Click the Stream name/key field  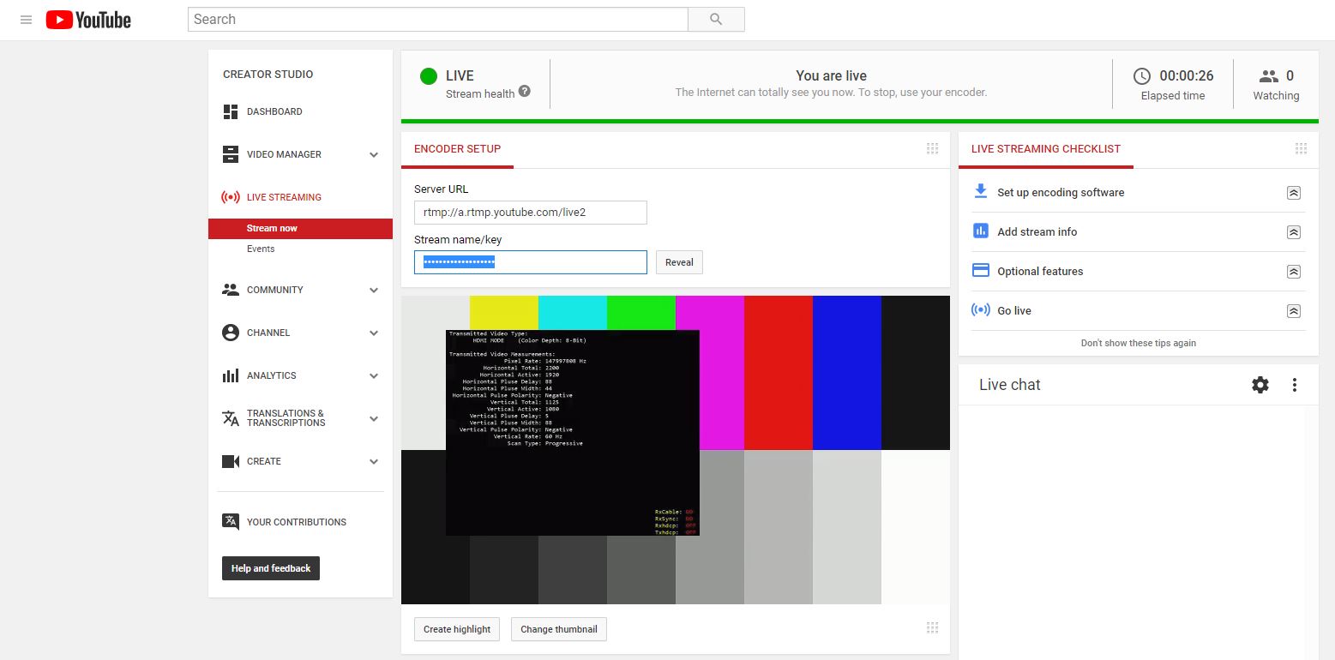pos(530,262)
